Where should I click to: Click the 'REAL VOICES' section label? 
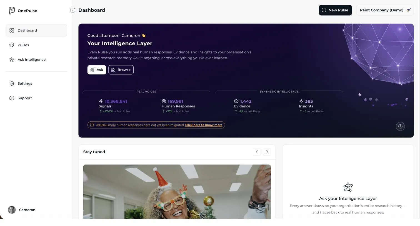[146, 92]
